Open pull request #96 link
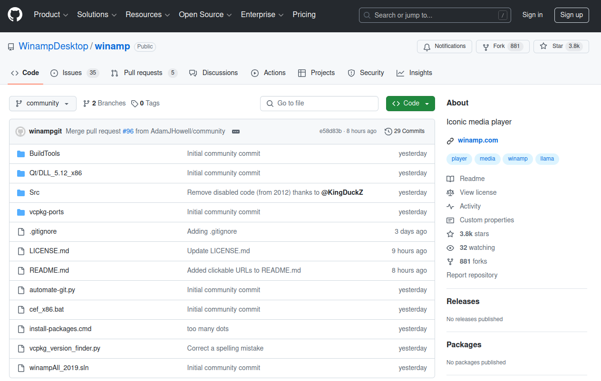Image resolution: width=601 pixels, height=381 pixels. coord(128,132)
